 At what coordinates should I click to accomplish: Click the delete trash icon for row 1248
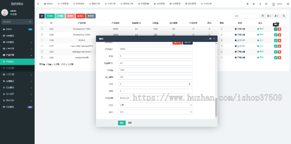(279, 40)
